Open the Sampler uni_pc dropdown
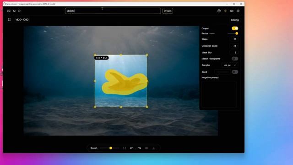The image size is (293, 165). coord(230,65)
